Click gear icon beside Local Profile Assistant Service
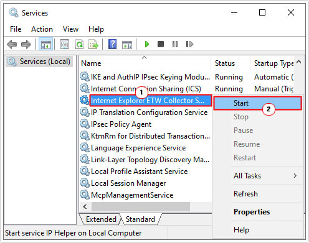The height and width of the screenshot is (243, 309). pyautogui.click(x=85, y=171)
